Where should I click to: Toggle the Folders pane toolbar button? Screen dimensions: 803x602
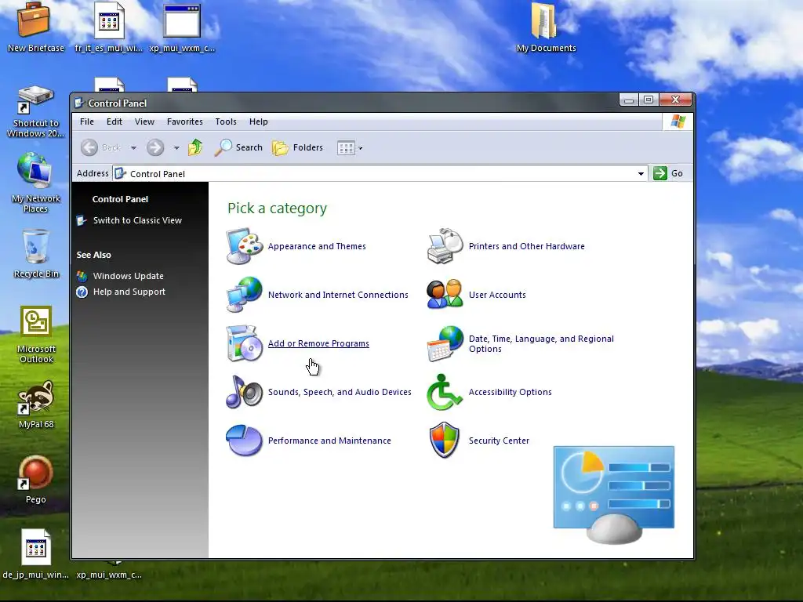tap(297, 147)
